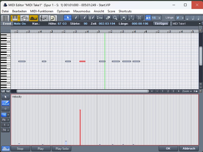Open the Mausmodus menu

(82, 11)
